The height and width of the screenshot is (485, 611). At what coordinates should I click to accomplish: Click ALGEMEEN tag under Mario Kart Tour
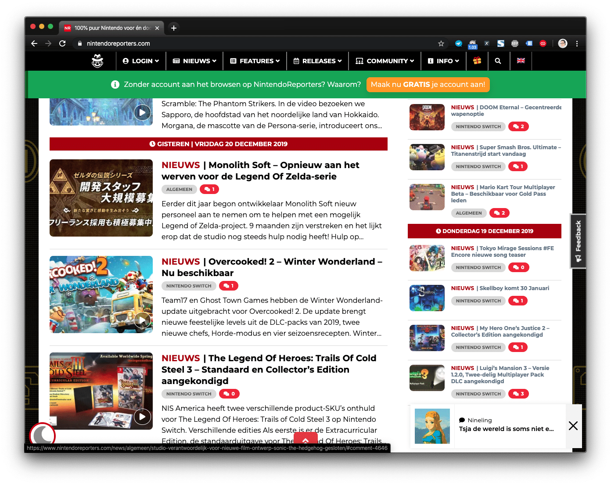point(469,213)
